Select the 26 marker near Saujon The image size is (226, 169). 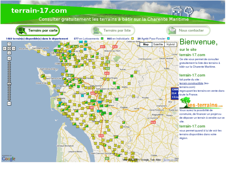76,111
